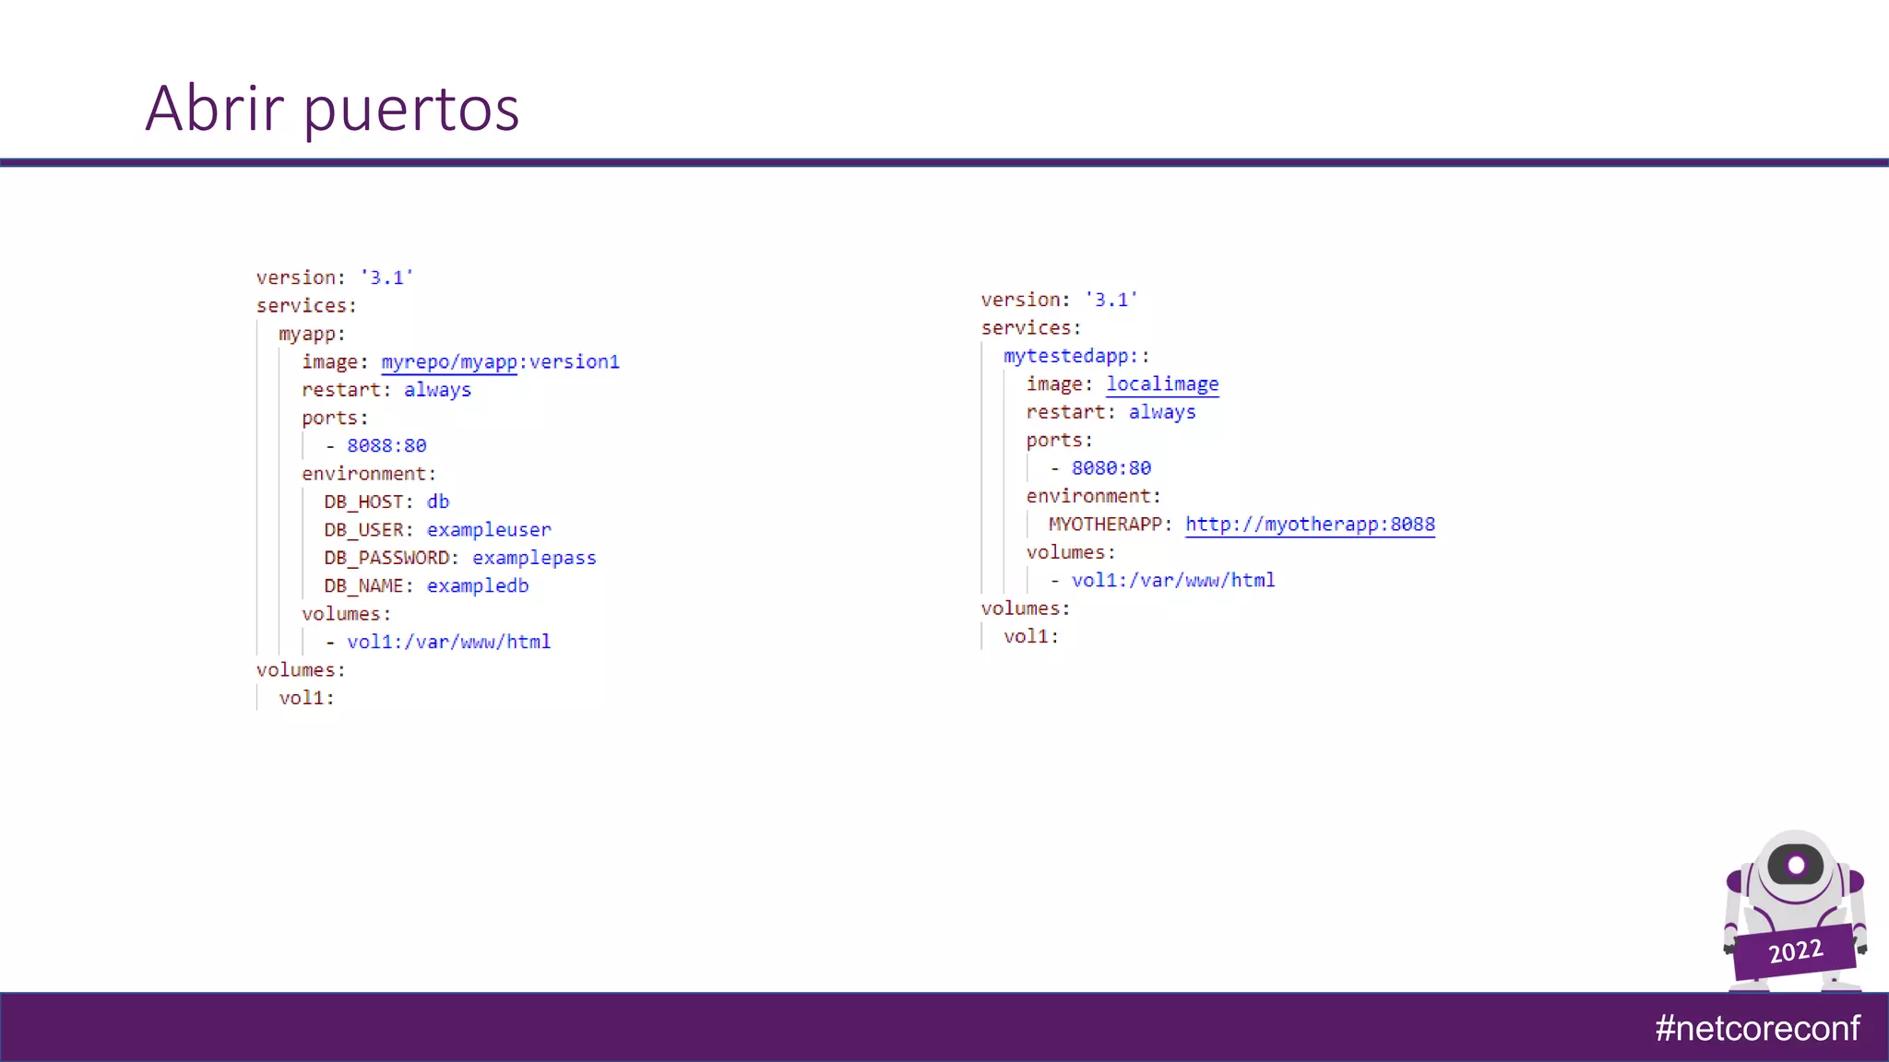Viewport: 1889px width, 1062px height.
Task: Click vol1:/var/www/html in left code block
Action: 448,642
